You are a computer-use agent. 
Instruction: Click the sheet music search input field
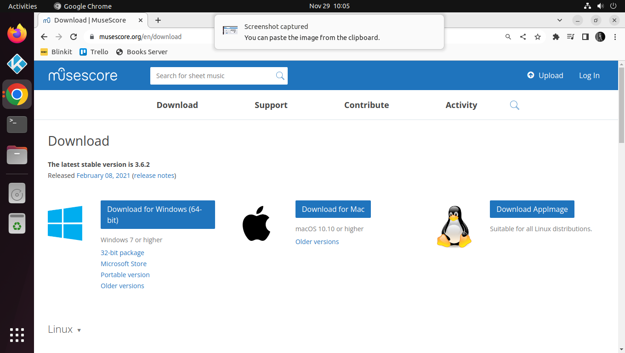(x=211, y=75)
